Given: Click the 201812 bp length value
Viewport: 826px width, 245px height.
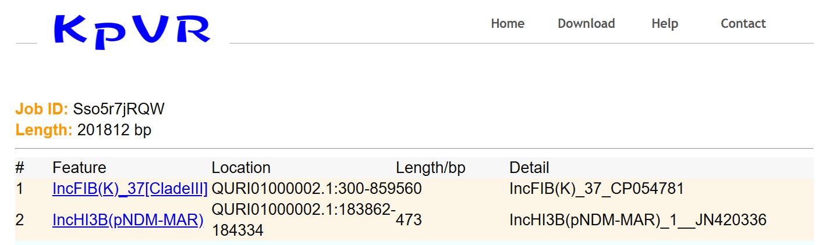Looking at the screenshot, I should [114, 130].
